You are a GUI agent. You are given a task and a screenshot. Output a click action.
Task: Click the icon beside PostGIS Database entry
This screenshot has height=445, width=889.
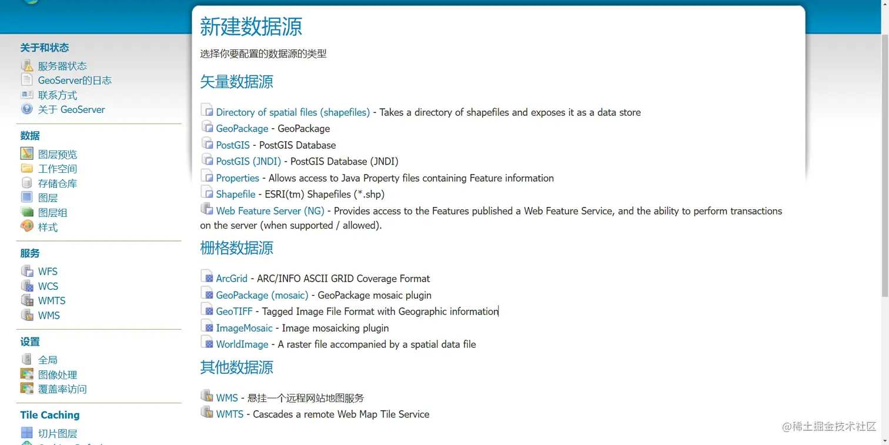point(207,143)
